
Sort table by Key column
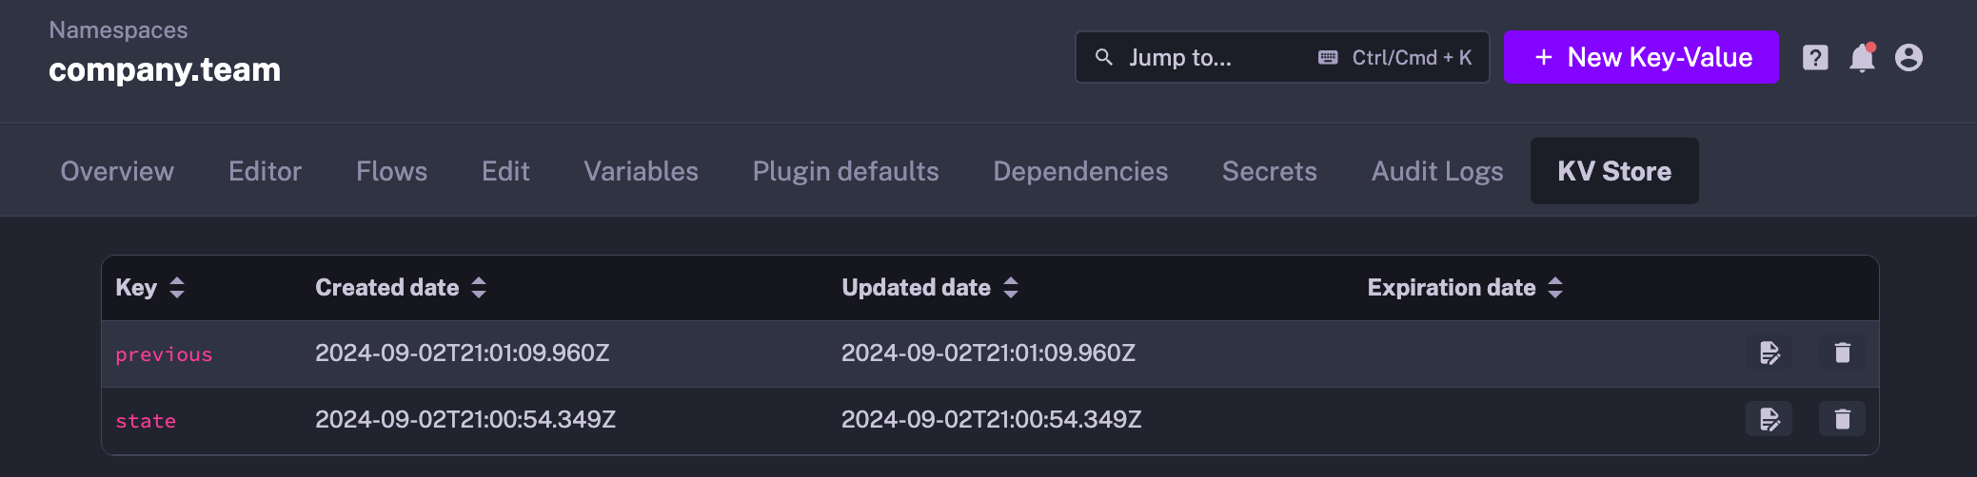(177, 288)
